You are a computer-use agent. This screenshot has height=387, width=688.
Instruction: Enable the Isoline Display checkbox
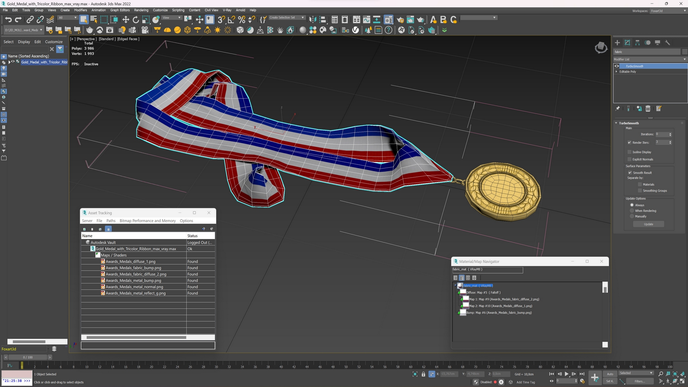630,152
